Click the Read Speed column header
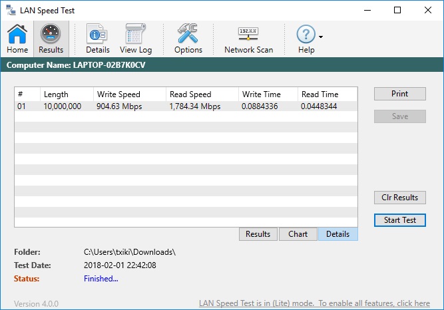The image size is (444, 310). pos(202,94)
